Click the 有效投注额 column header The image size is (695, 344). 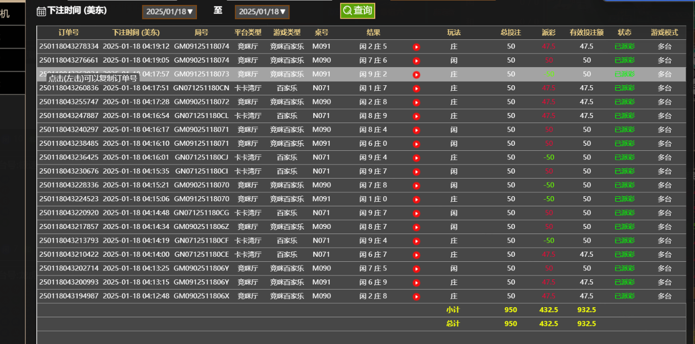586,32
